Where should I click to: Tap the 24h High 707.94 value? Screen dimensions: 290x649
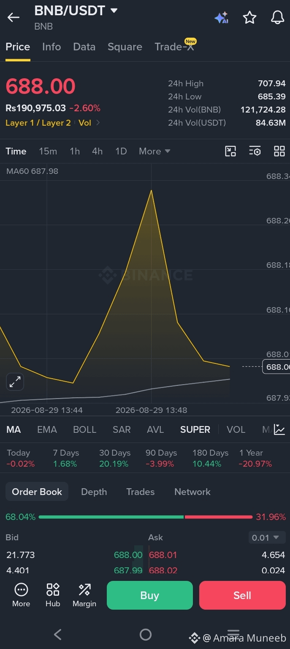click(x=272, y=83)
